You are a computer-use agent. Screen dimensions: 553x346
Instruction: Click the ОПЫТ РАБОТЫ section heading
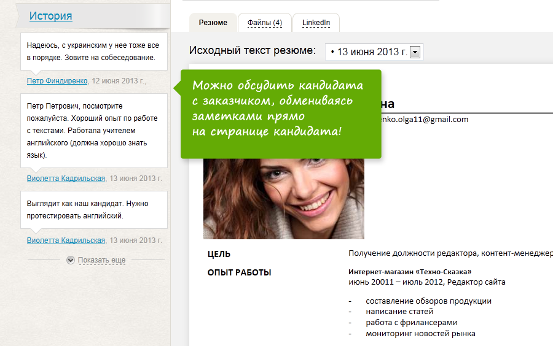coord(239,272)
